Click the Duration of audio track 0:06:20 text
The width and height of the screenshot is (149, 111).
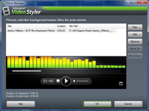click(x=22, y=96)
